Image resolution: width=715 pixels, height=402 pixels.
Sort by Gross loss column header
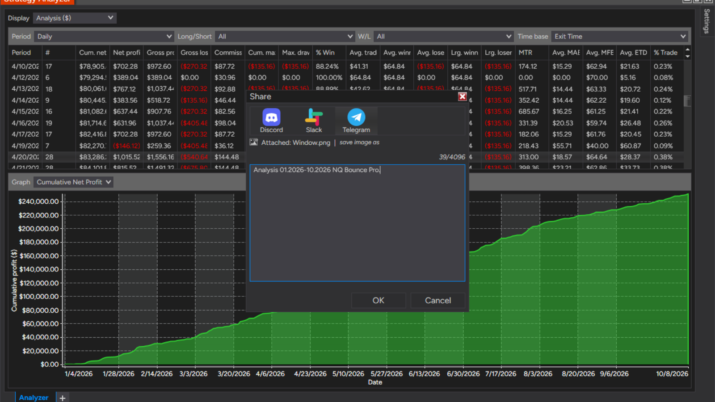click(194, 52)
